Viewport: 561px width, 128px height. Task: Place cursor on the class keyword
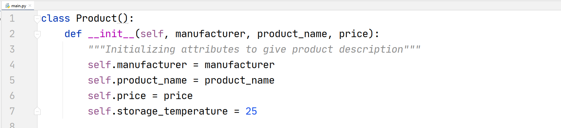tap(56, 18)
